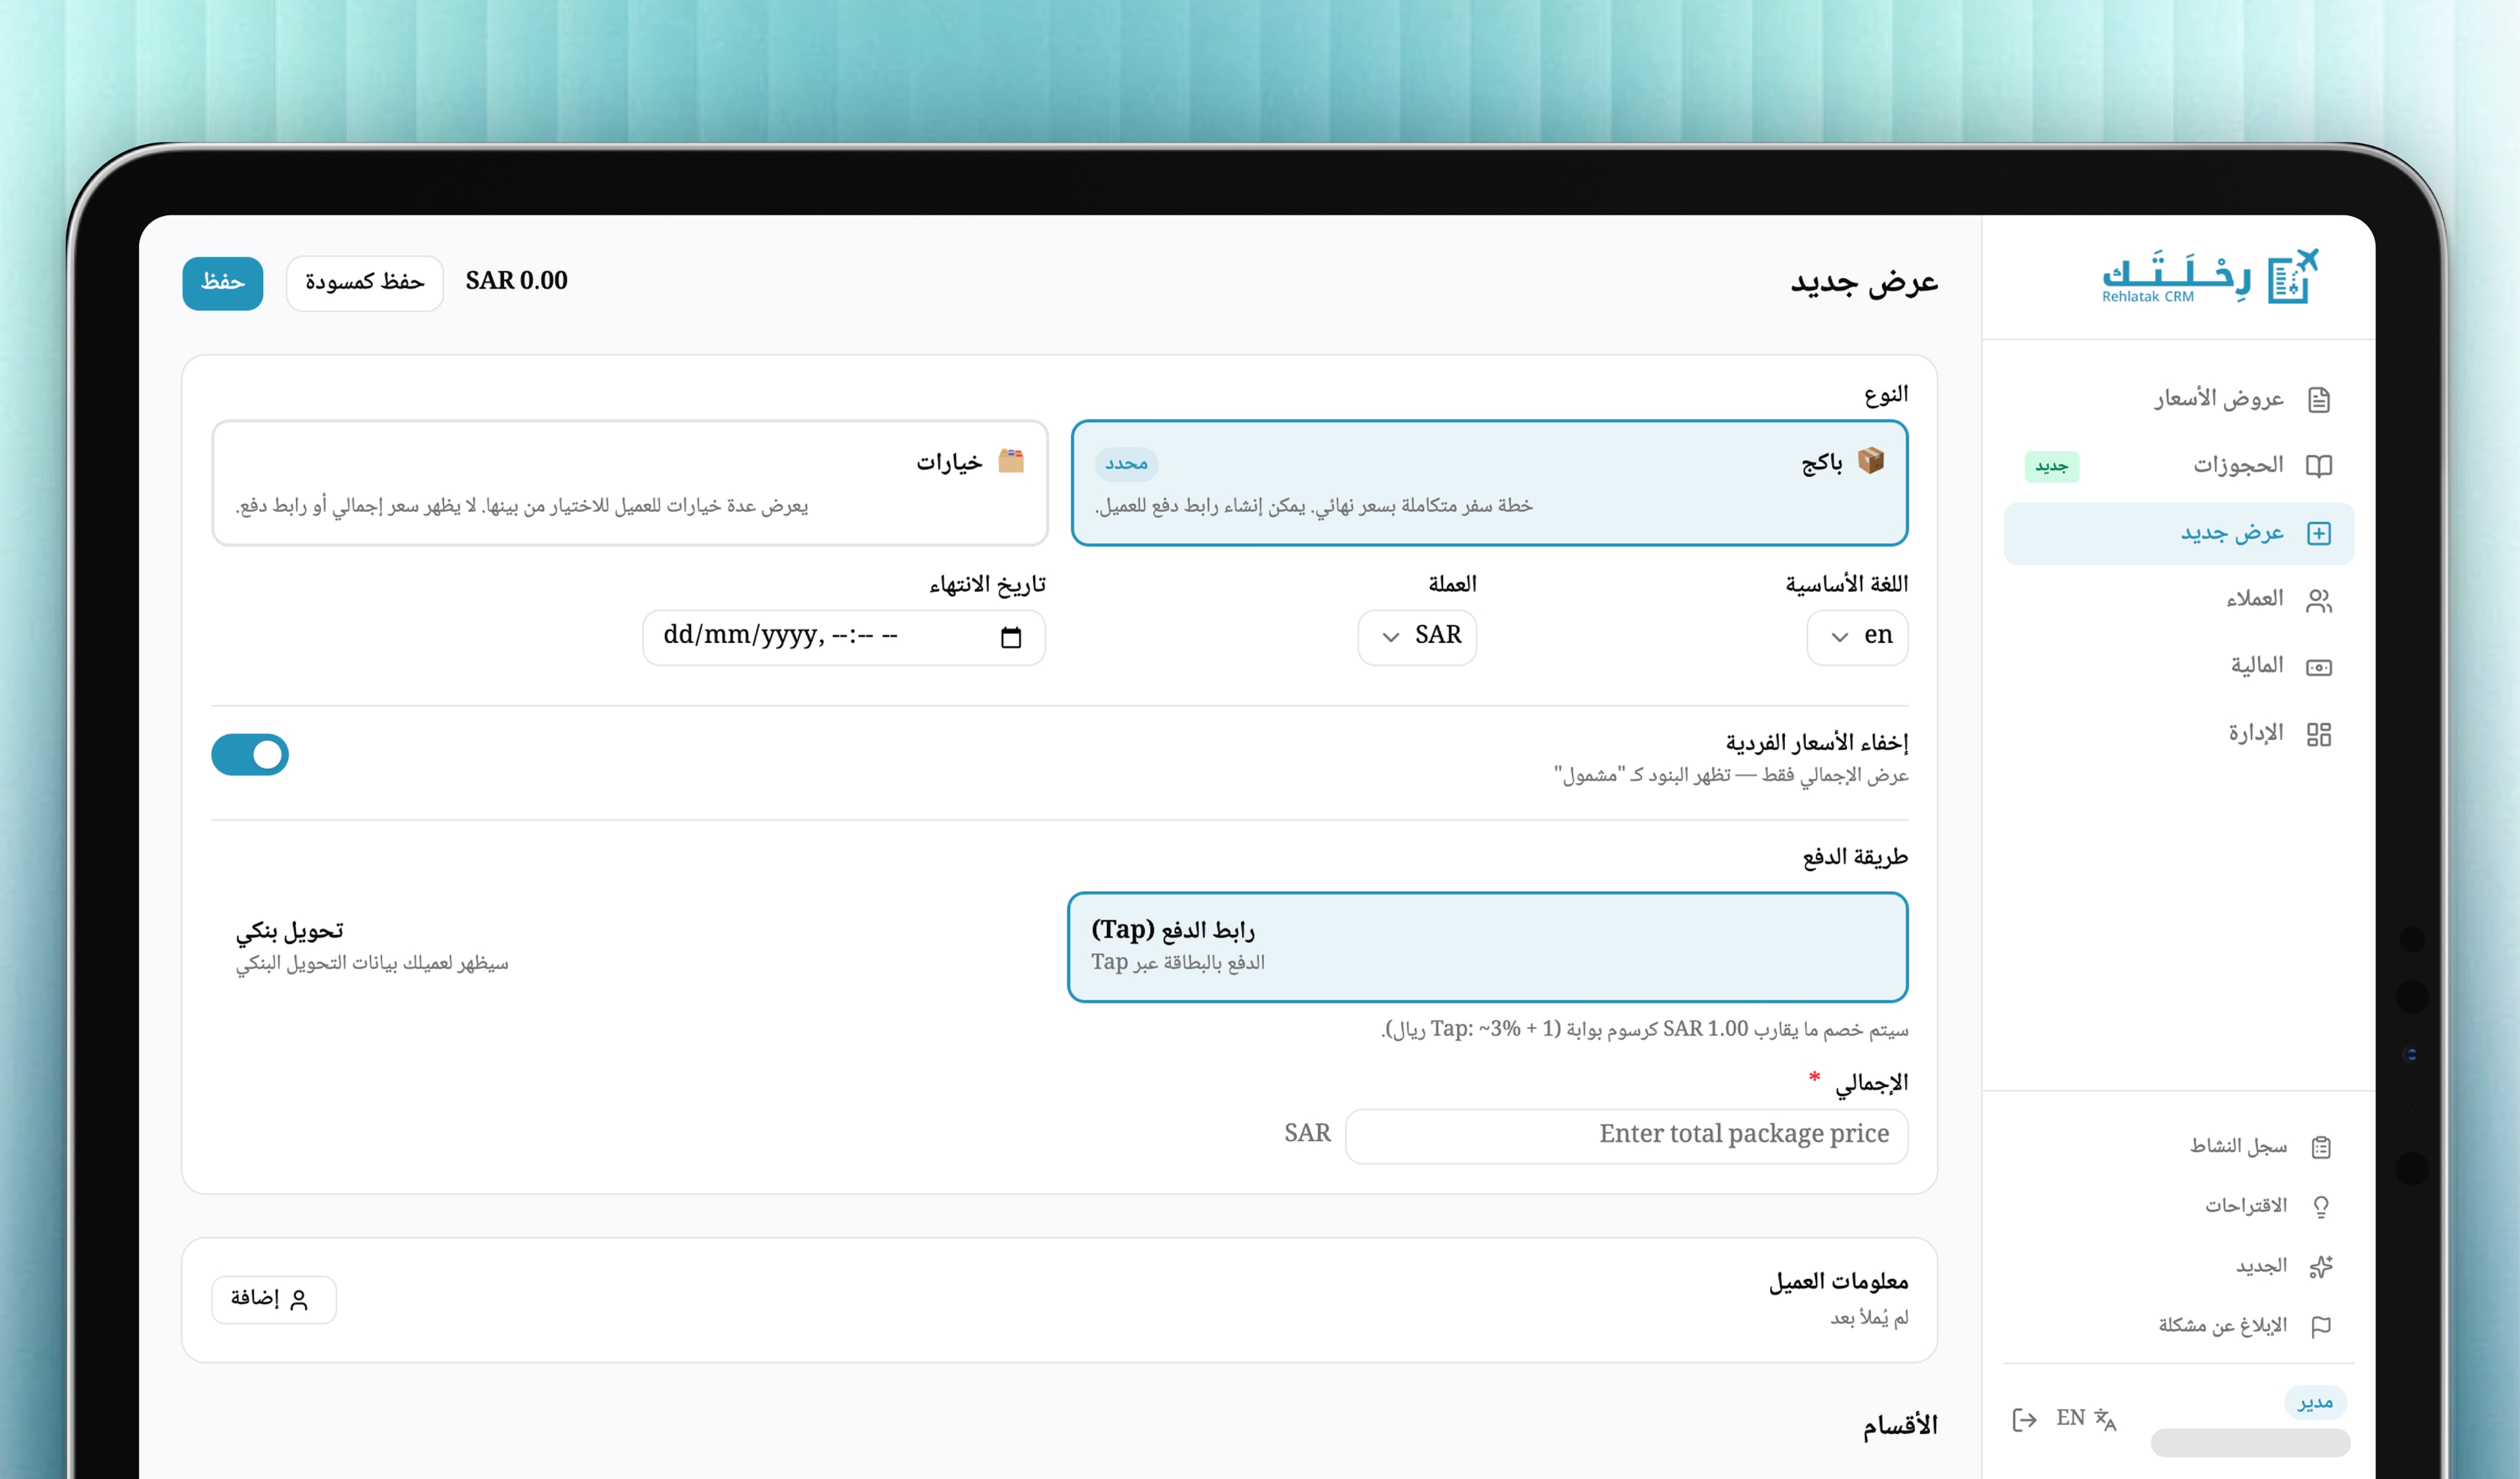
Task: Open سجل النشاط activity log
Action: pos(2179,1147)
